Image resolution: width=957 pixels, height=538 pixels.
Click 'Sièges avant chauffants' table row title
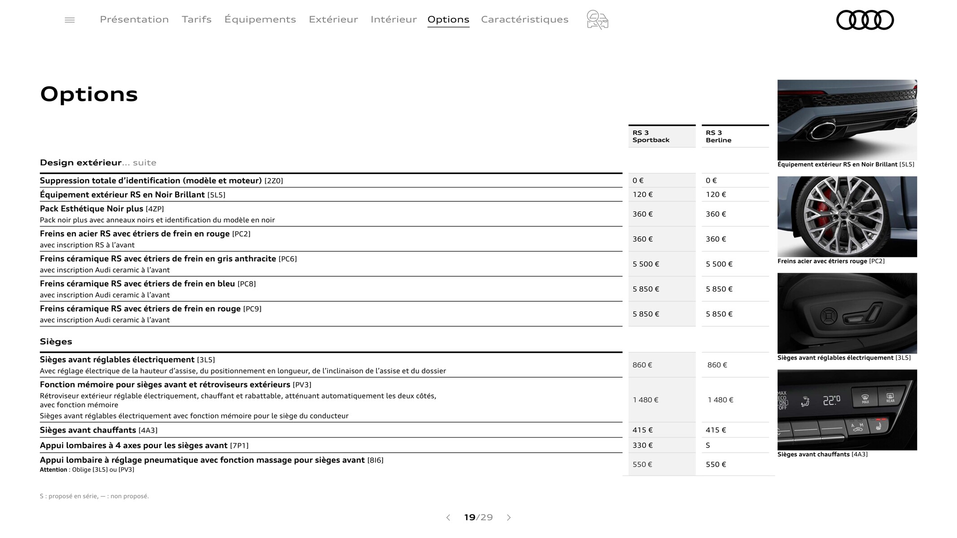click(x=99, y=430)
